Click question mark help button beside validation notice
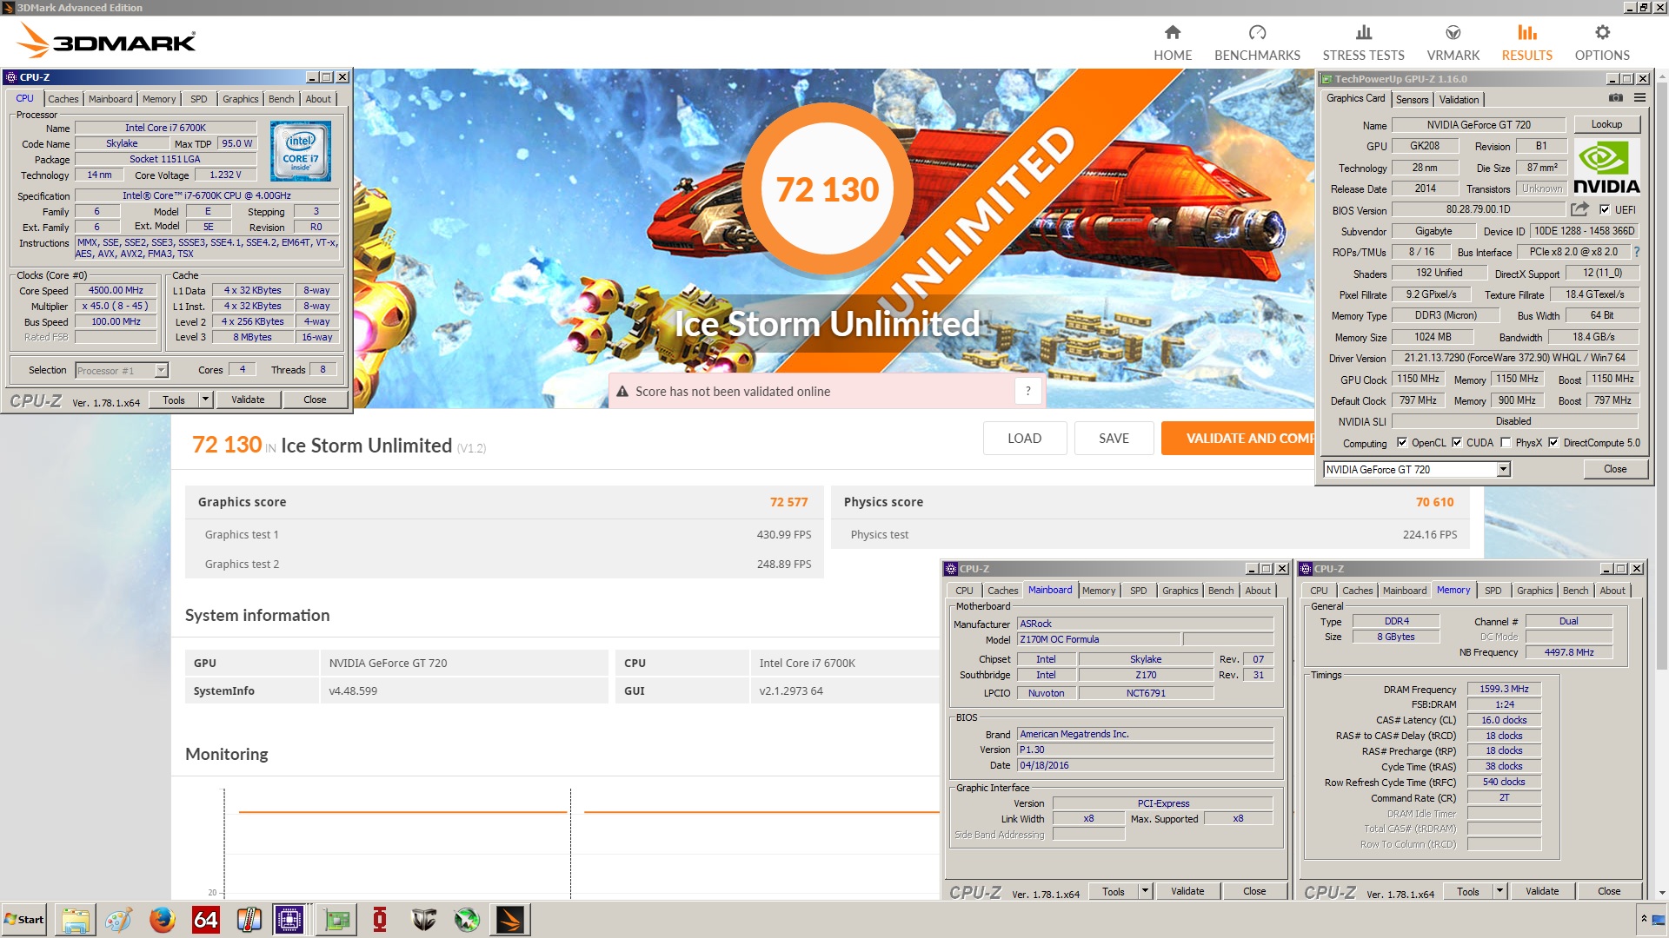 (x=1027, y=392)
